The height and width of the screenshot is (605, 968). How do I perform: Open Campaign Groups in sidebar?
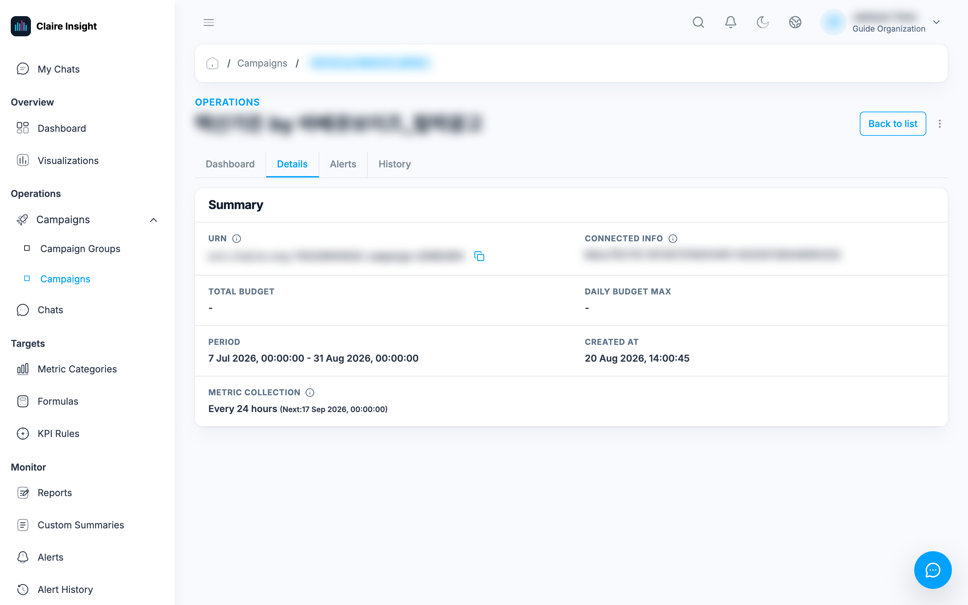(x=80, y=248)
